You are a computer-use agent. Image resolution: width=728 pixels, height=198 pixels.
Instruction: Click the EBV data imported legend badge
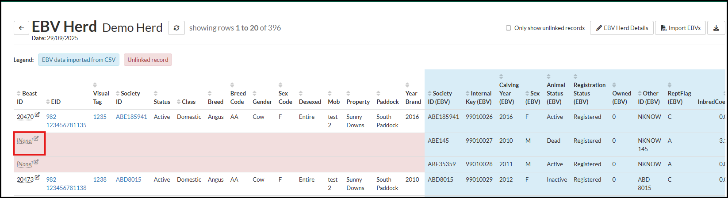pos(78,60)
